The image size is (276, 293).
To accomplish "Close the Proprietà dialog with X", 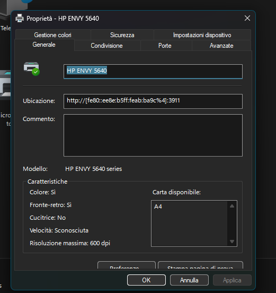I will [x=247, y=18].
